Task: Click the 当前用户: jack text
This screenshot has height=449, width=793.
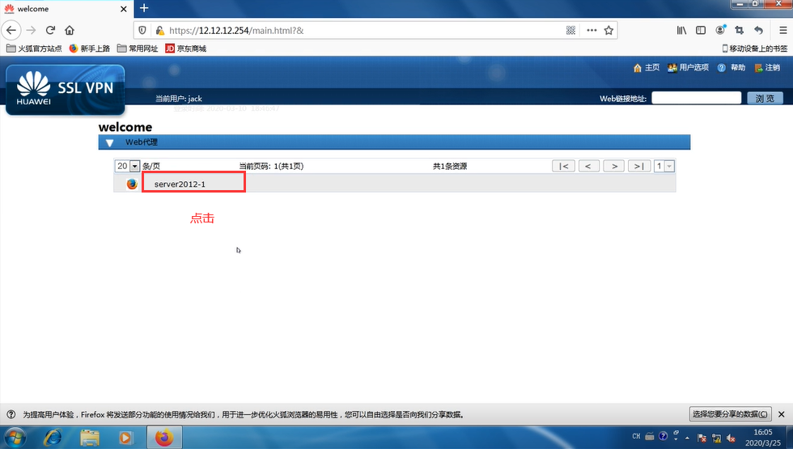Action: point(179,99)
